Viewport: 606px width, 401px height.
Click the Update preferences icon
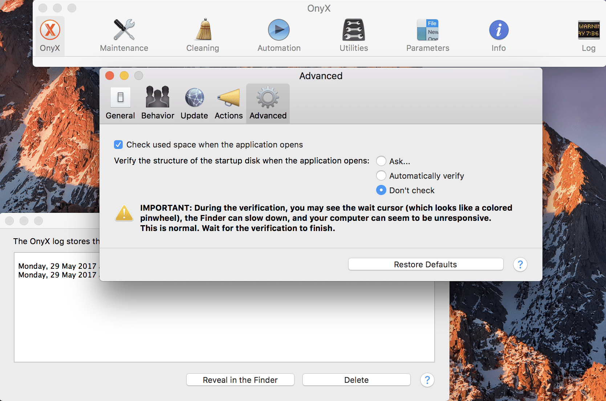click(194, 103)
